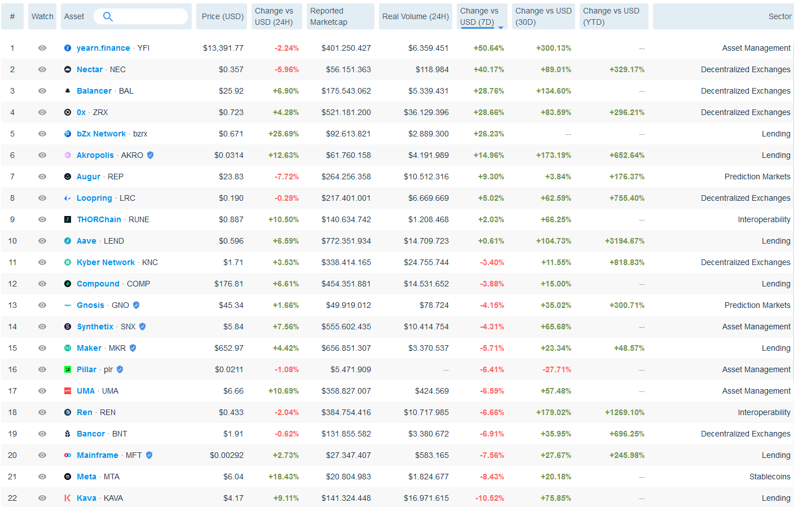Click the Change vs USD (YTD) header
Screen dimensions: 794x507
tap(613, 17)
